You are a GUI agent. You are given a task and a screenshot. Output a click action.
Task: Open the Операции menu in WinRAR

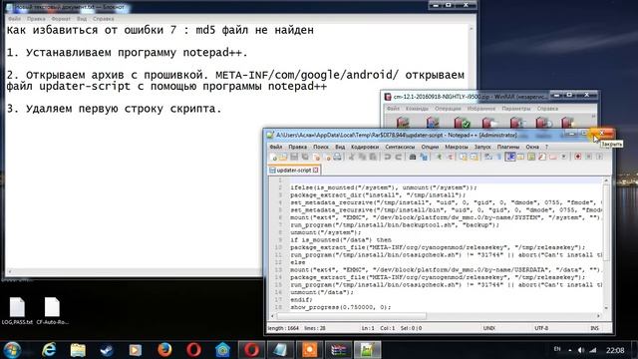coord(448,109)
